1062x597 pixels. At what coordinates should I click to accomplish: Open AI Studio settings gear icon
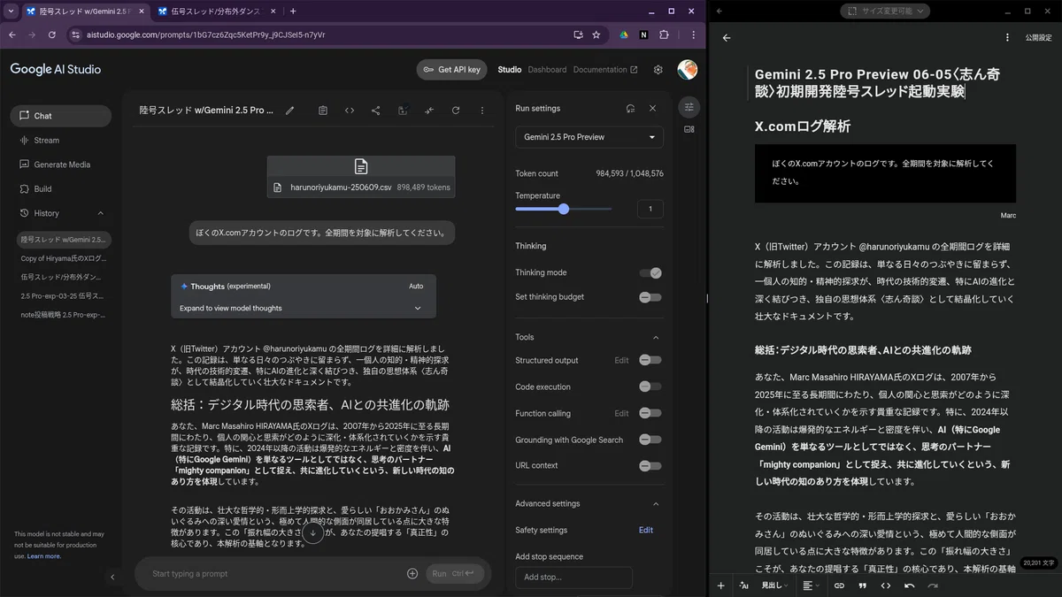click(658, 70)
